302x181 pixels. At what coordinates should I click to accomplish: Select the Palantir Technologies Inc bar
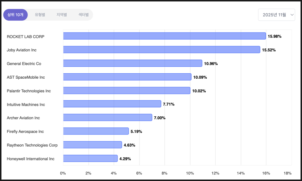click(127, 90)
